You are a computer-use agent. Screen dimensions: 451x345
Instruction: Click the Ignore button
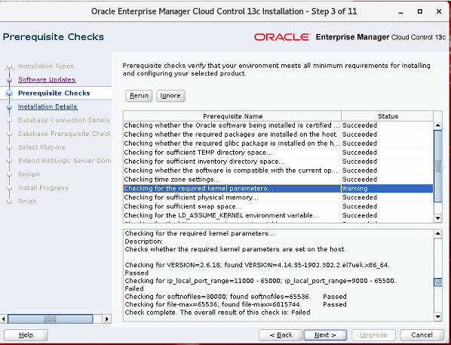[x=170, y=96]
